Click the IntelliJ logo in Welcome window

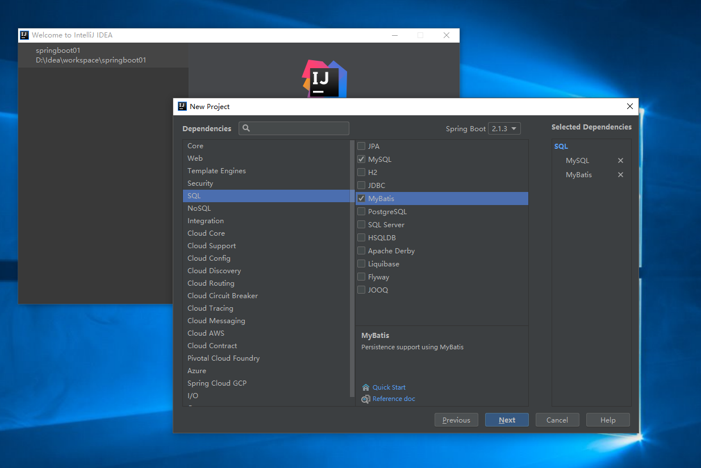coord(324,80)
